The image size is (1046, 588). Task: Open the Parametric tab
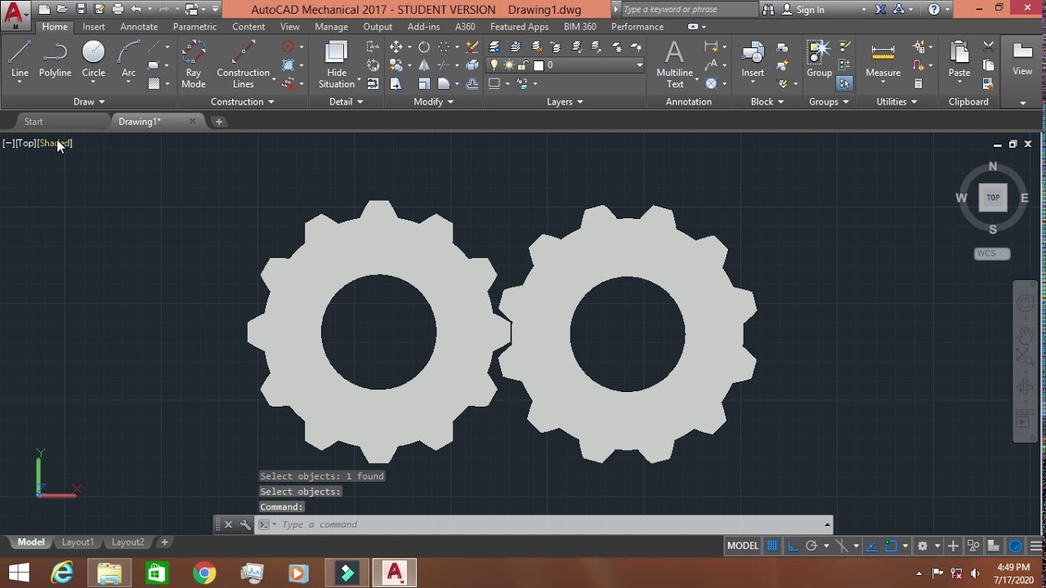(194, 27)
